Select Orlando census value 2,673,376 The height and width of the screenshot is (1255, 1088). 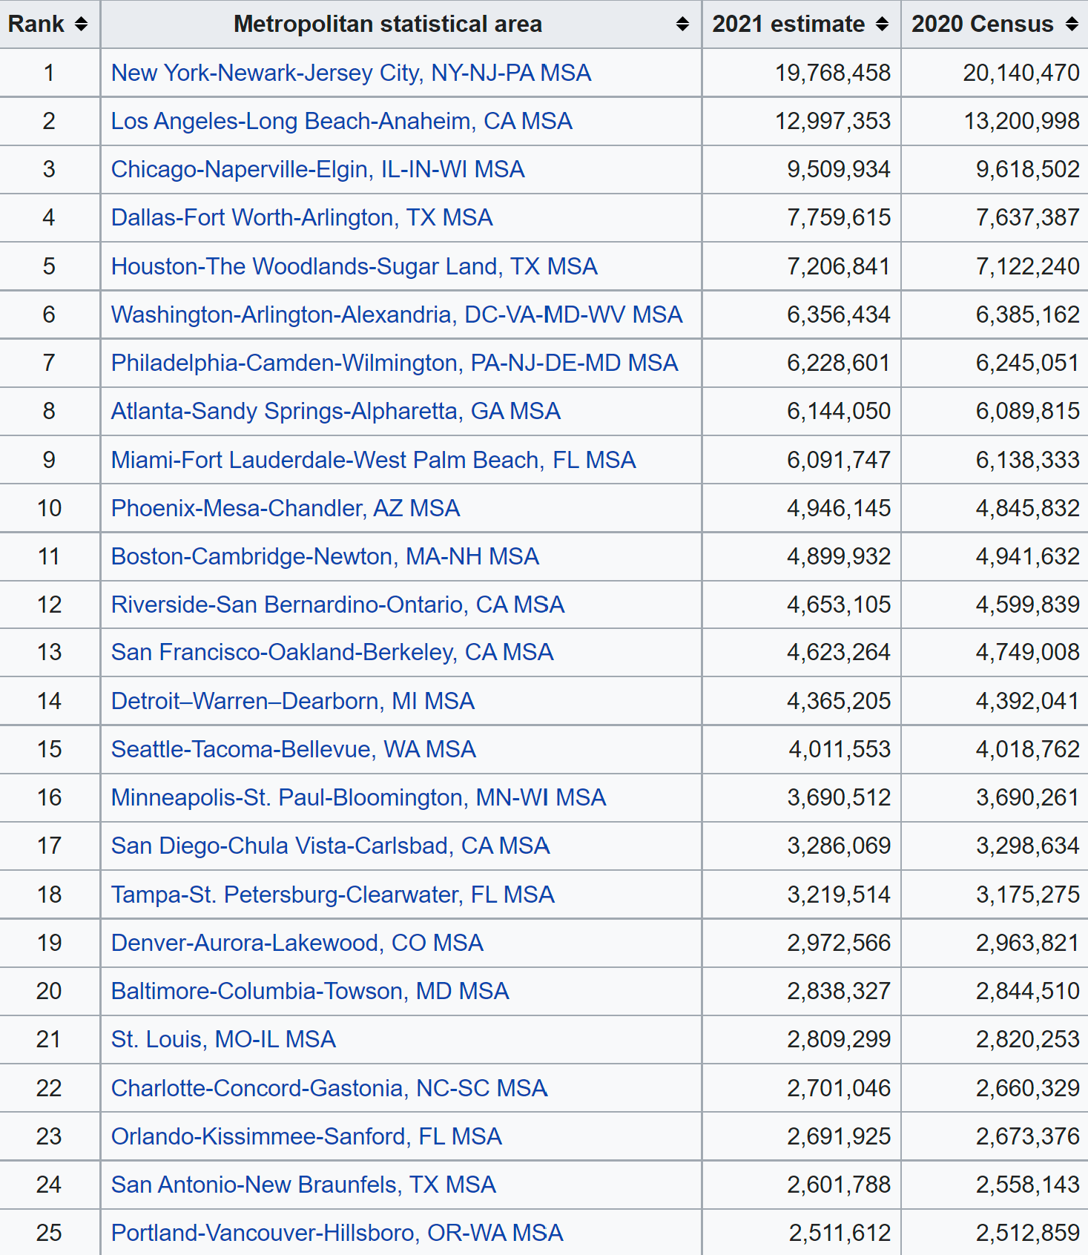[x=1028, y=1136]
